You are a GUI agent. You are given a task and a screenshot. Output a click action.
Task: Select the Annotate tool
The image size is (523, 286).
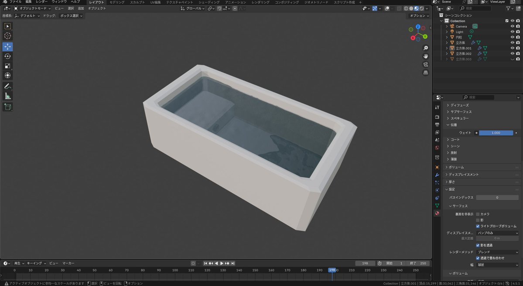point(7,86)
